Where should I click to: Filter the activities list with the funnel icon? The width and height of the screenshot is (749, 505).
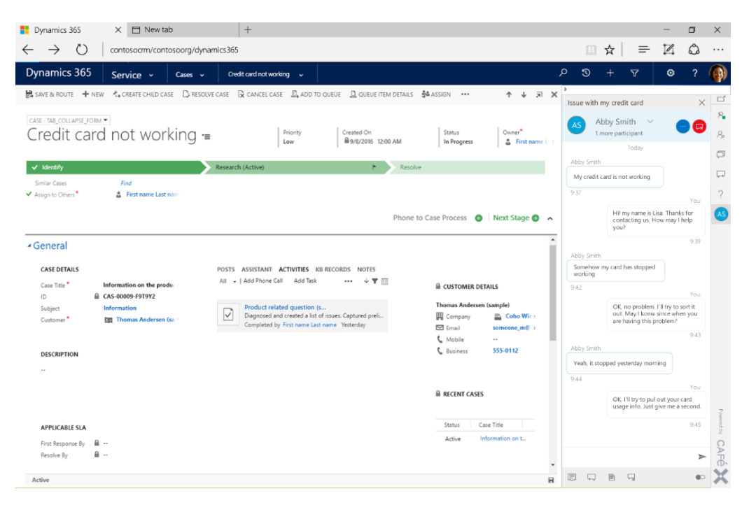click(375, 281)
